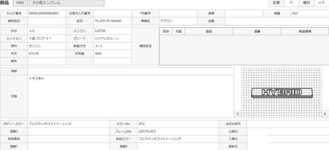Click the empty 摘要8 field

pos(178,146)
